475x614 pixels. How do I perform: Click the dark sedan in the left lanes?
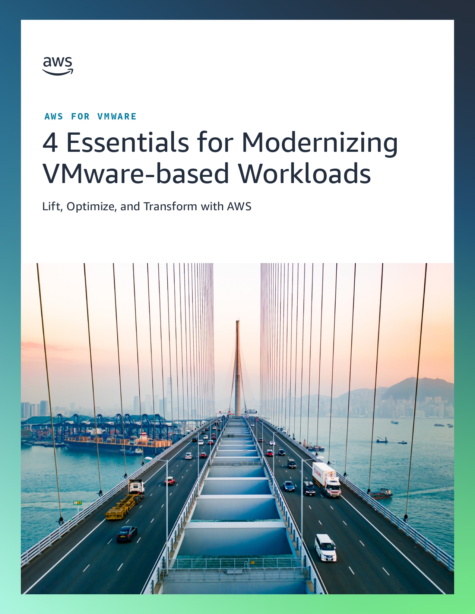127,534
